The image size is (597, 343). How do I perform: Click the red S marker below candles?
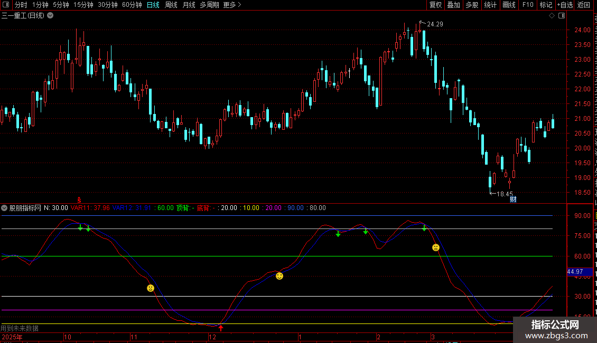(79, 199)
